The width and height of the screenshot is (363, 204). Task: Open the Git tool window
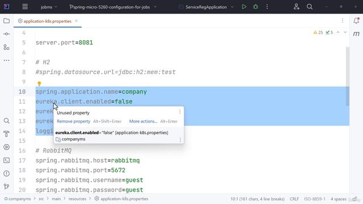[x=6, y=186]
